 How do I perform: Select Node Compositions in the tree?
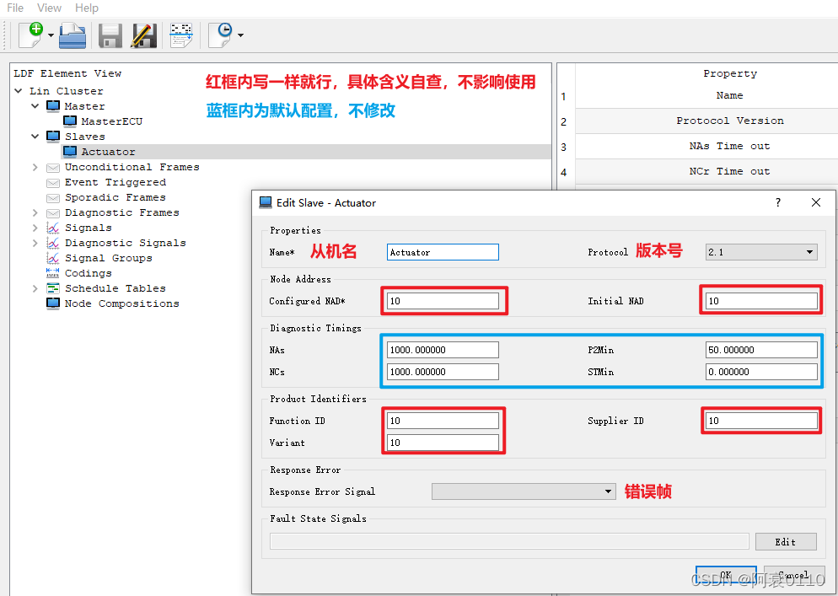(x=122, y=303)
